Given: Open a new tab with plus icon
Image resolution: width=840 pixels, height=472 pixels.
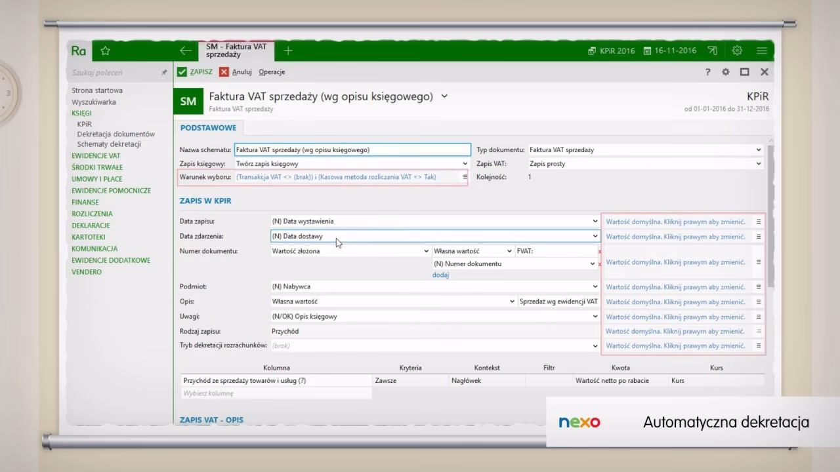Looking at the screenshot, I should [288, 50].
